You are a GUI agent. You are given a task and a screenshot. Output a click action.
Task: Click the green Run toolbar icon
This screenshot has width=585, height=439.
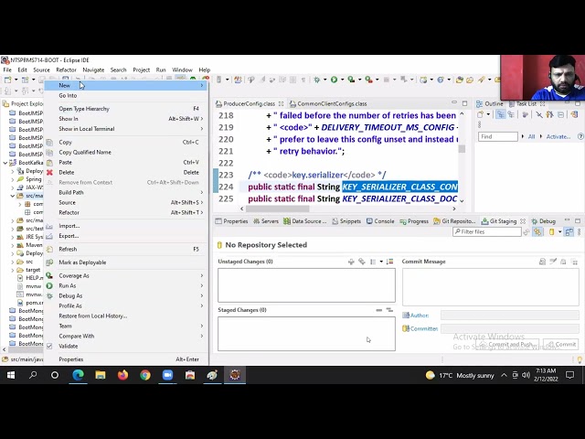334,80
